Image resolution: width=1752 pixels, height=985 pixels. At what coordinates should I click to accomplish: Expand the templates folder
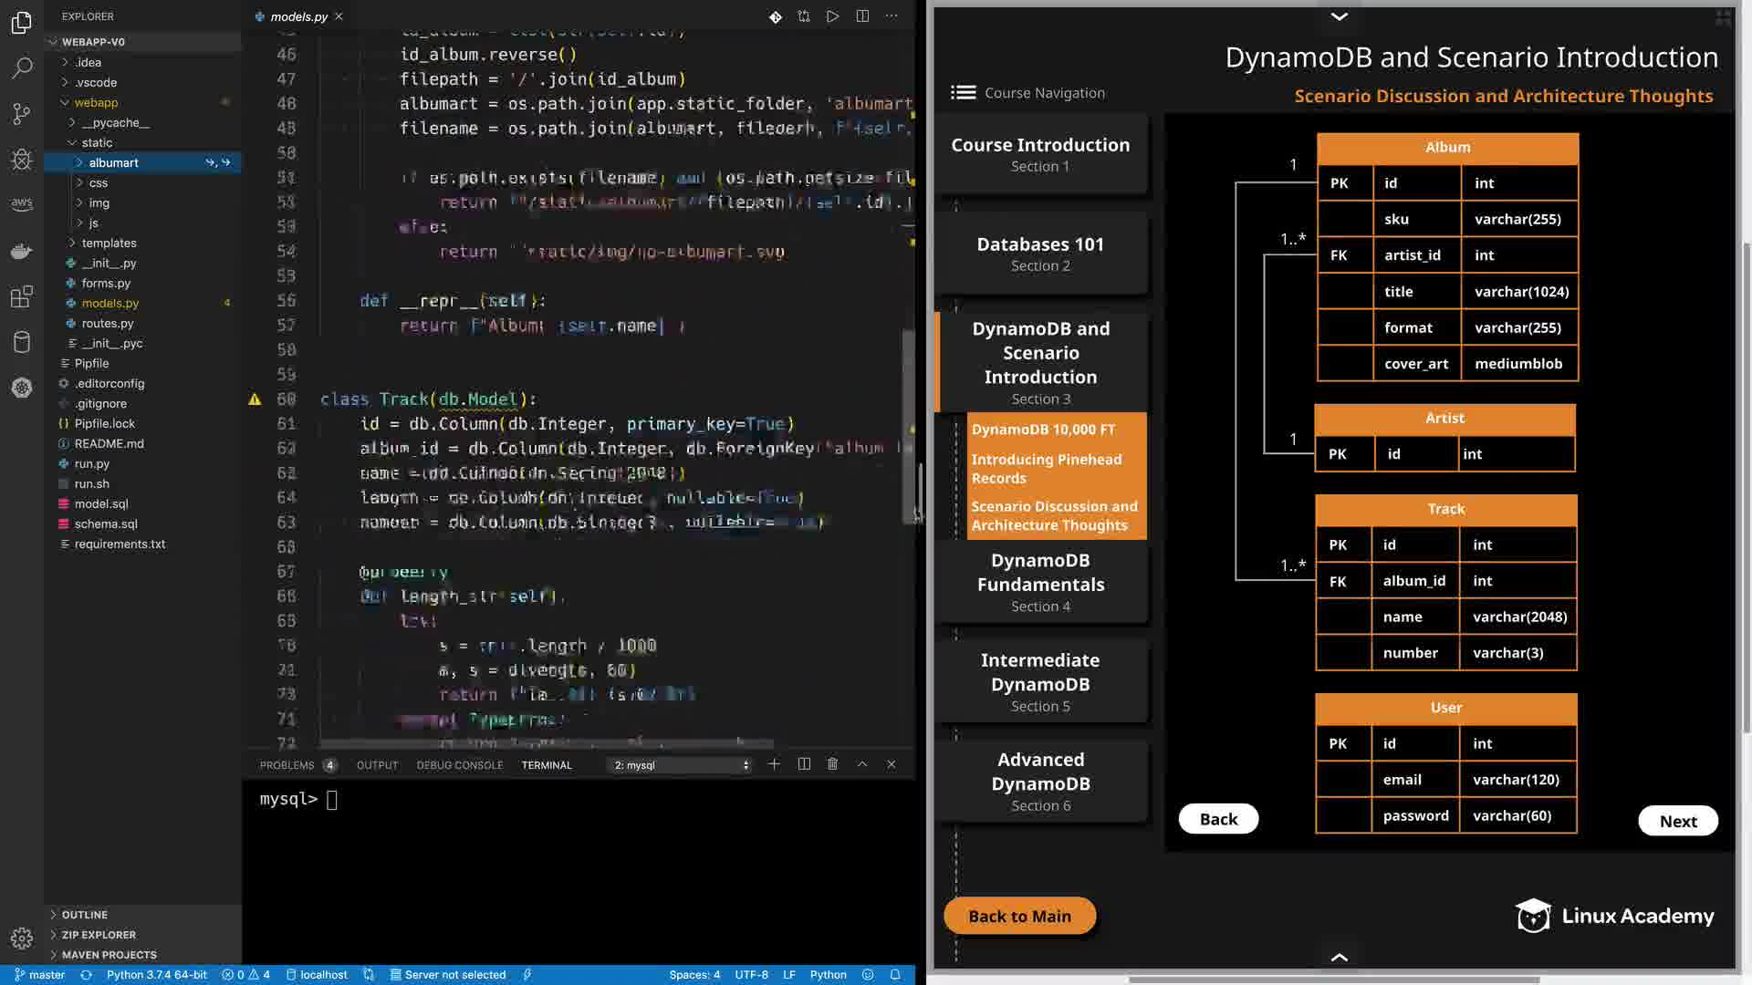tap(109, 243)
